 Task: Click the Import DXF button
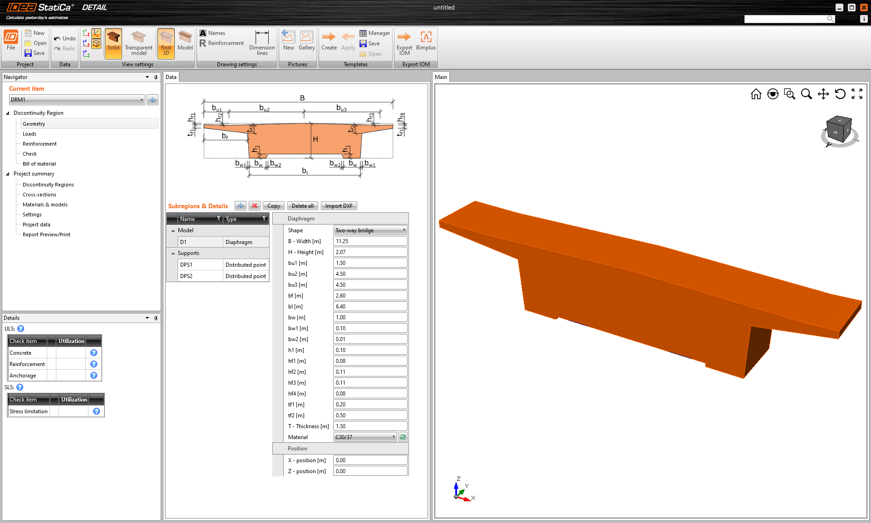pos(339,206)
